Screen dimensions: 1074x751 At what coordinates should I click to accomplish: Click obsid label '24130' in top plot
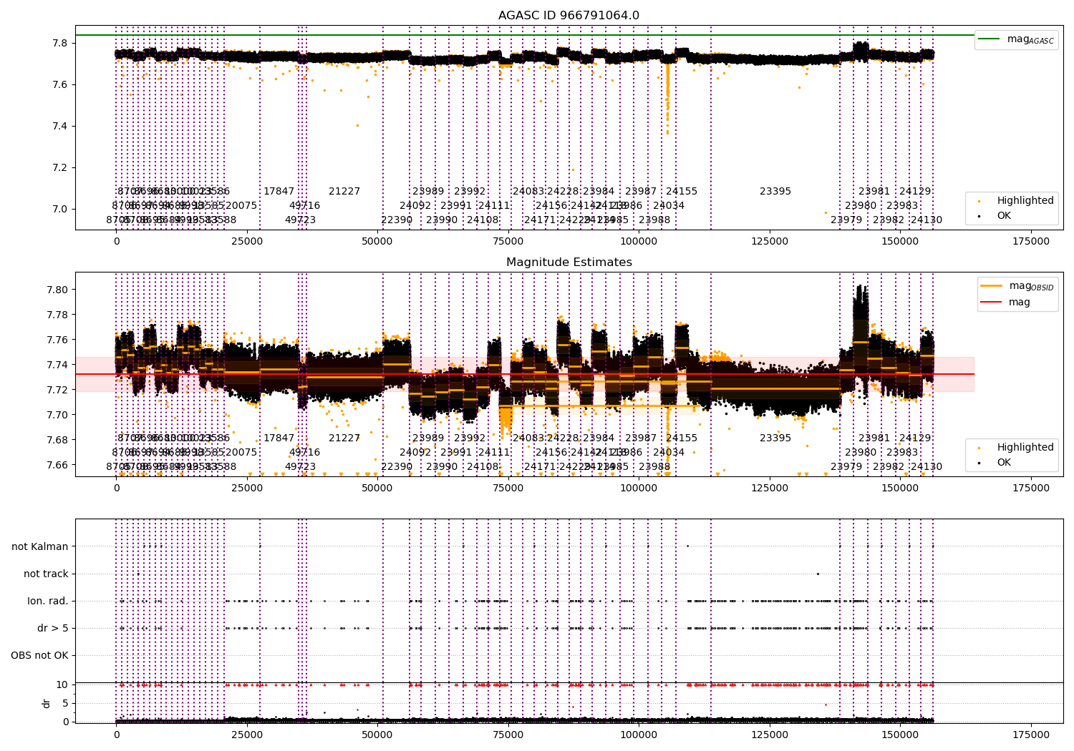tap(927, 220)
